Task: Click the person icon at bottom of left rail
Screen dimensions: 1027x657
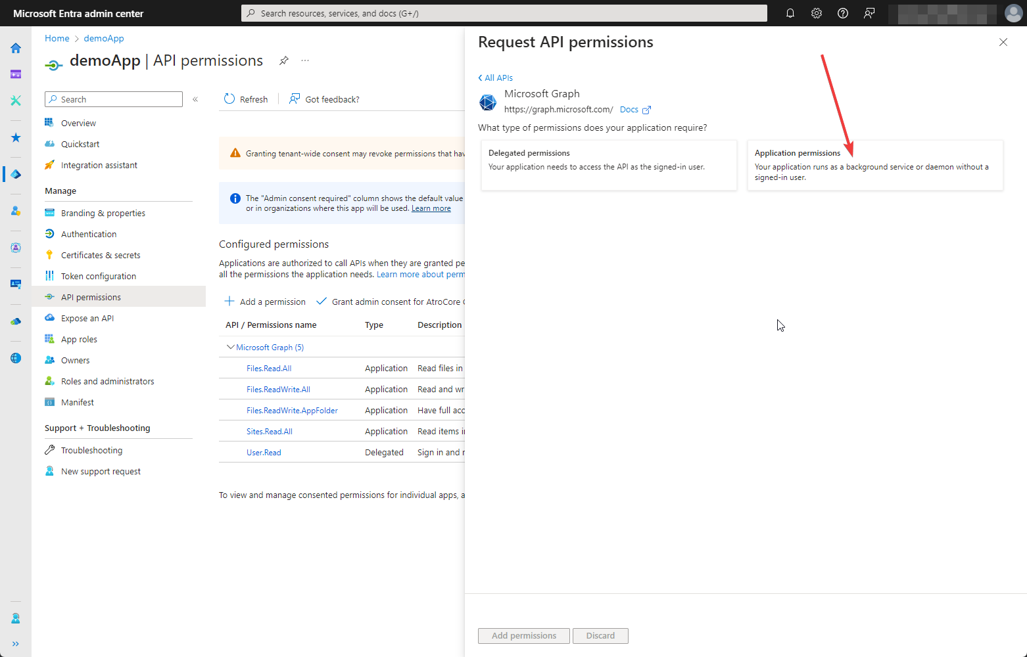Action: 16,619
